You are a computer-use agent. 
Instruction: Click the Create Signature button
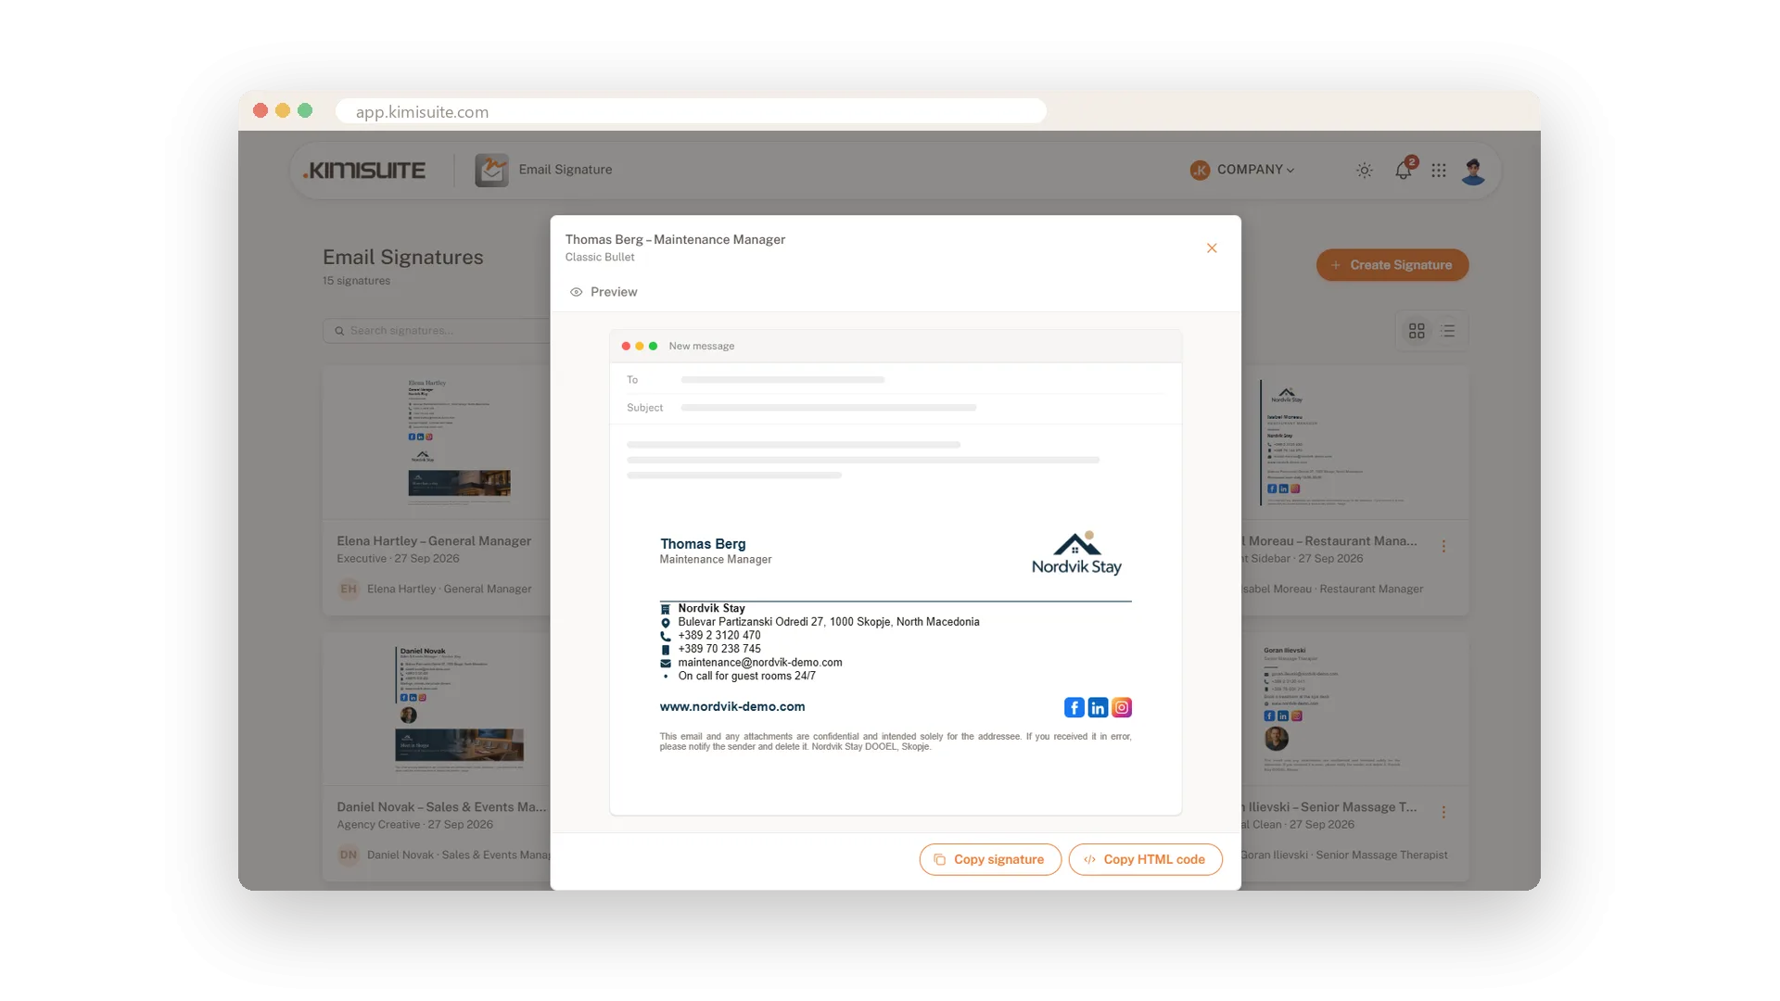pos(1392,265)
